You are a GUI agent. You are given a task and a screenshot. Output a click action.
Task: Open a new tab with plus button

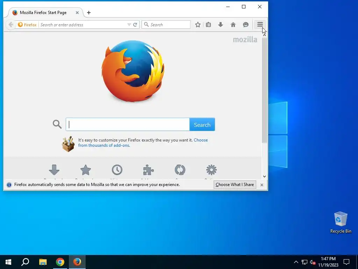tap(89, 13)
